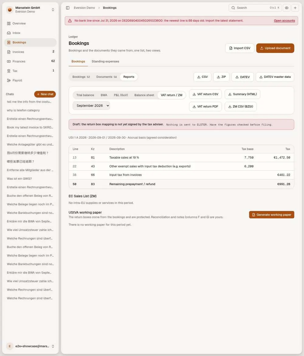Open Inbox in the sidebar
This screenshot has width=304, height=356.
(30, 33)
